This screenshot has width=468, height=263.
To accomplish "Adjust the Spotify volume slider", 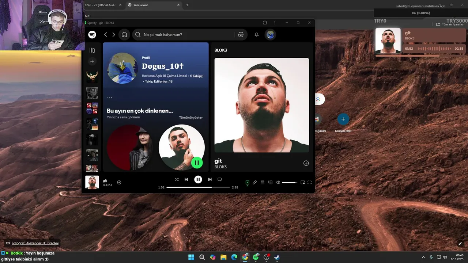I will tap(290, 182).
